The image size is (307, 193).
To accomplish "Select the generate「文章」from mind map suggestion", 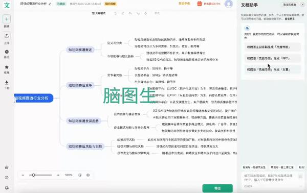I will [x=272, y=69].
